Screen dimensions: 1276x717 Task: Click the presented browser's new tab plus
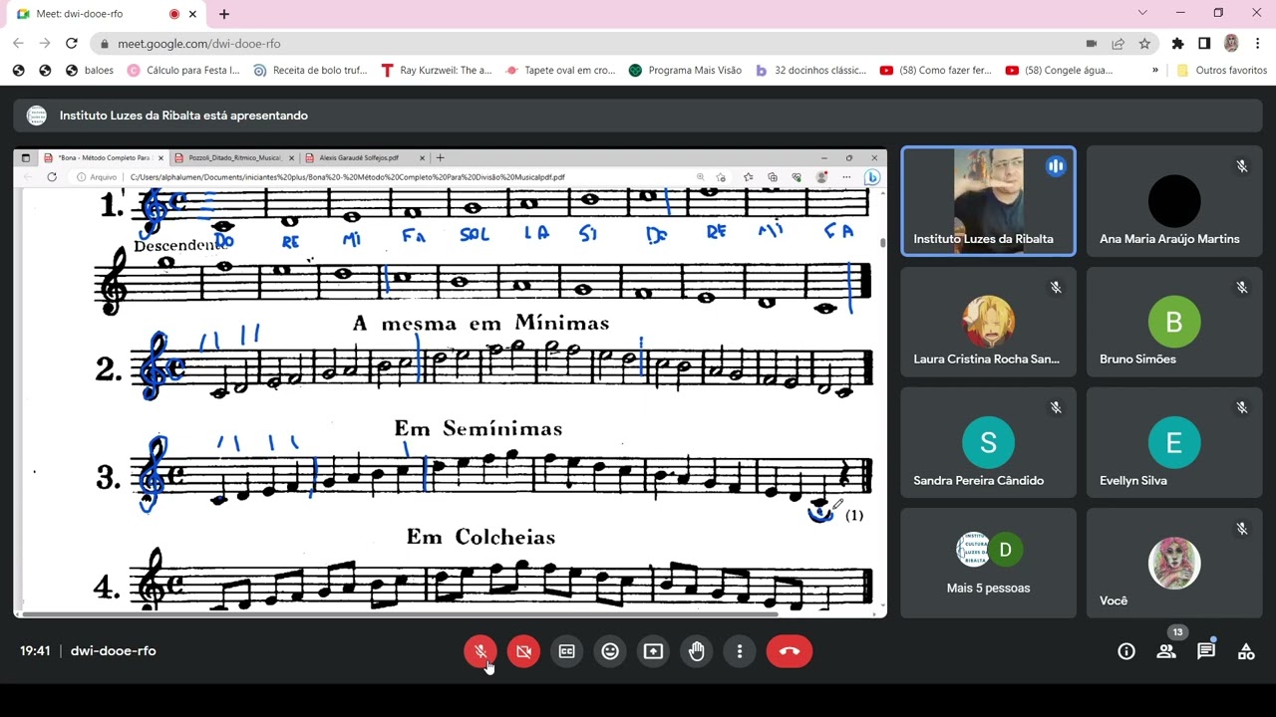tap(440, 157)
